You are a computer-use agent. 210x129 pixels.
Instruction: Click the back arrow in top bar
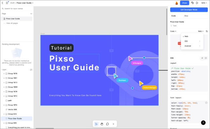3,3
